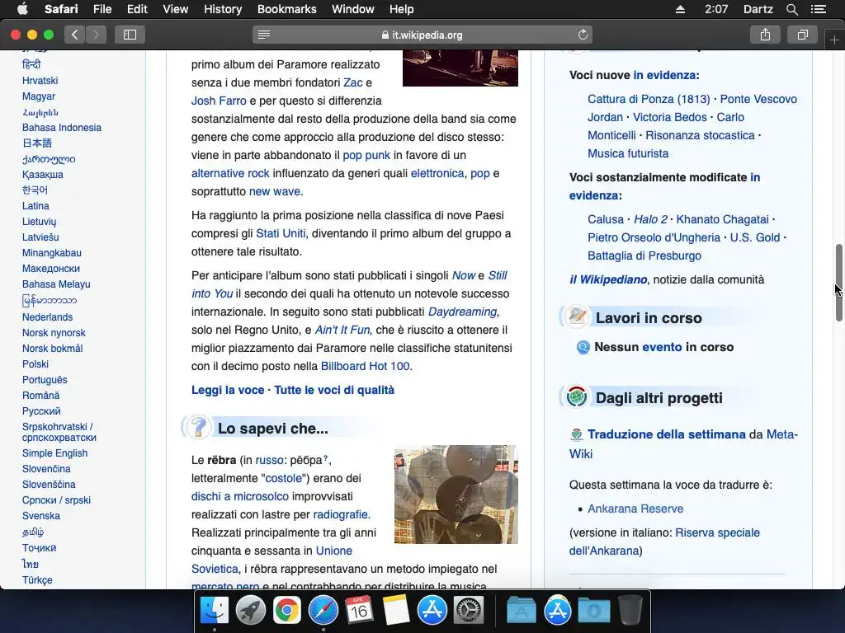Viewport: 845px width, 633px height.
Task: Open the Window menu
Action: 352,9
